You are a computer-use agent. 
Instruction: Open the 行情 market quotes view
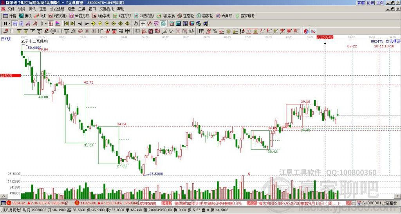point(9,16)
